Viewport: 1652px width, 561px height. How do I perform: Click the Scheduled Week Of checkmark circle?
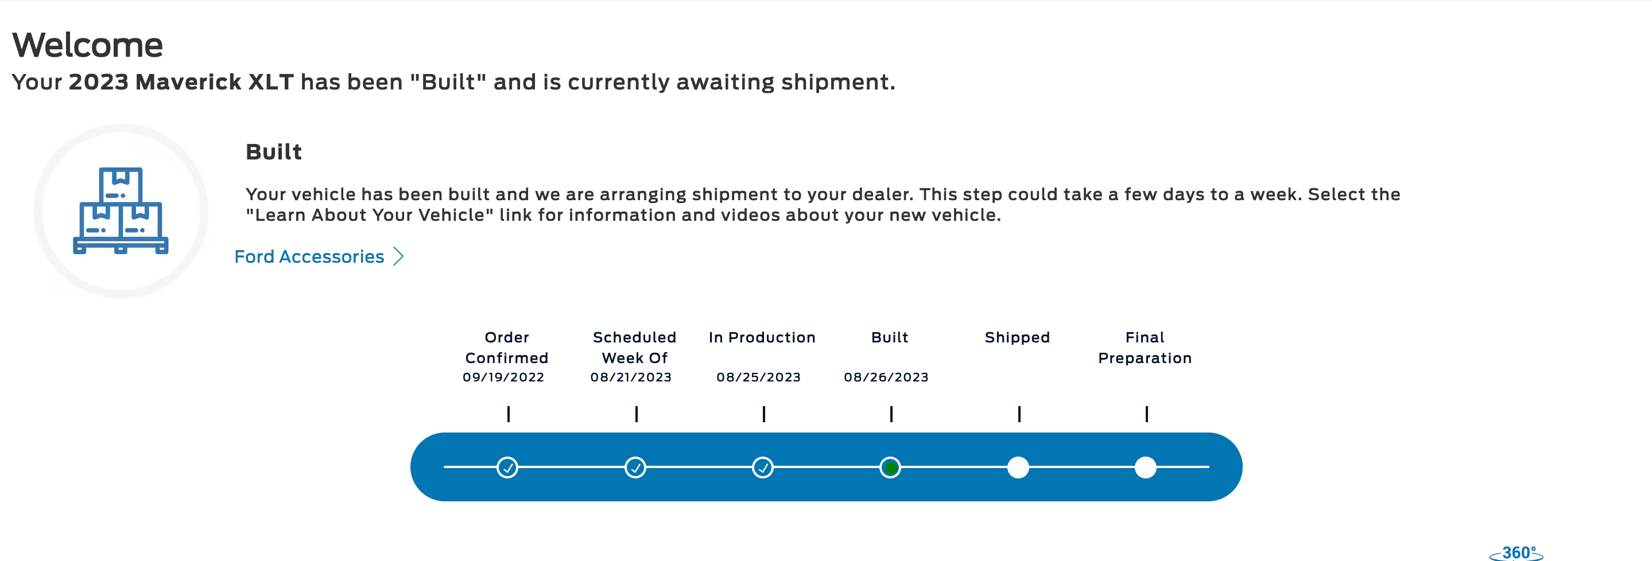click(x=635, y=467)
